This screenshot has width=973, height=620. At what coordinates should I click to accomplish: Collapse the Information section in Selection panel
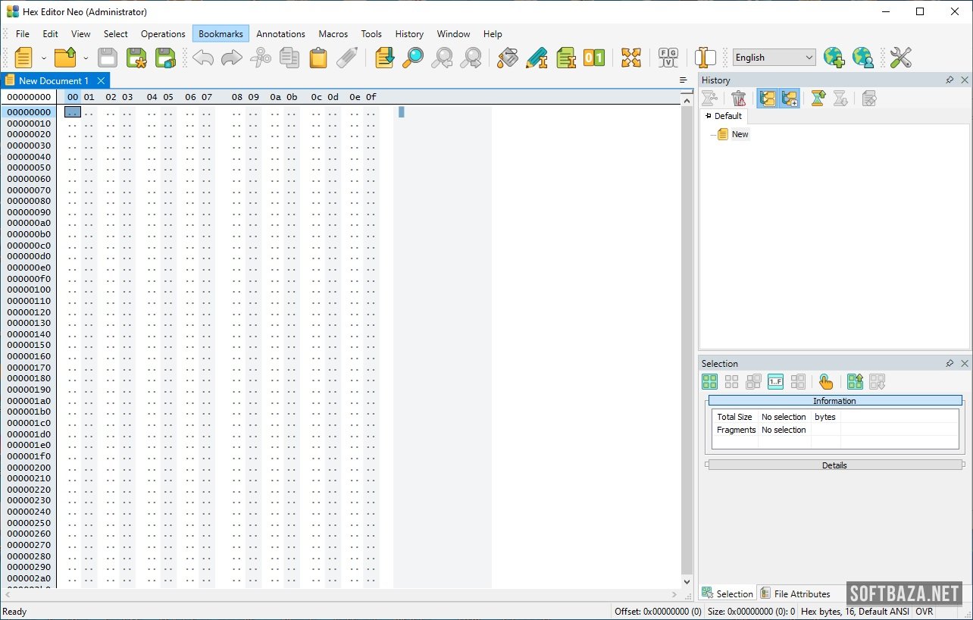point(834,400)
